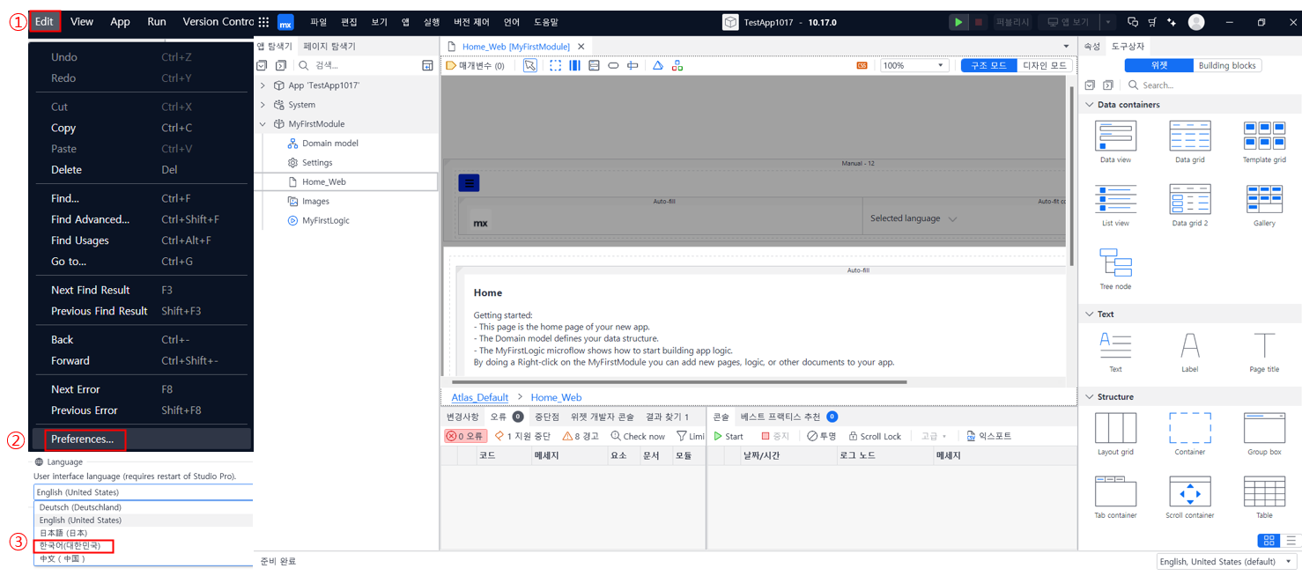This screenshot has height=576, width=1302.
Task: Collapse the Structure toolbox section
Action: coord(1090,396)
